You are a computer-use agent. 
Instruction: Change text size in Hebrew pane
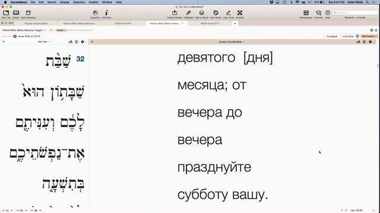click(x=70, y=42)
